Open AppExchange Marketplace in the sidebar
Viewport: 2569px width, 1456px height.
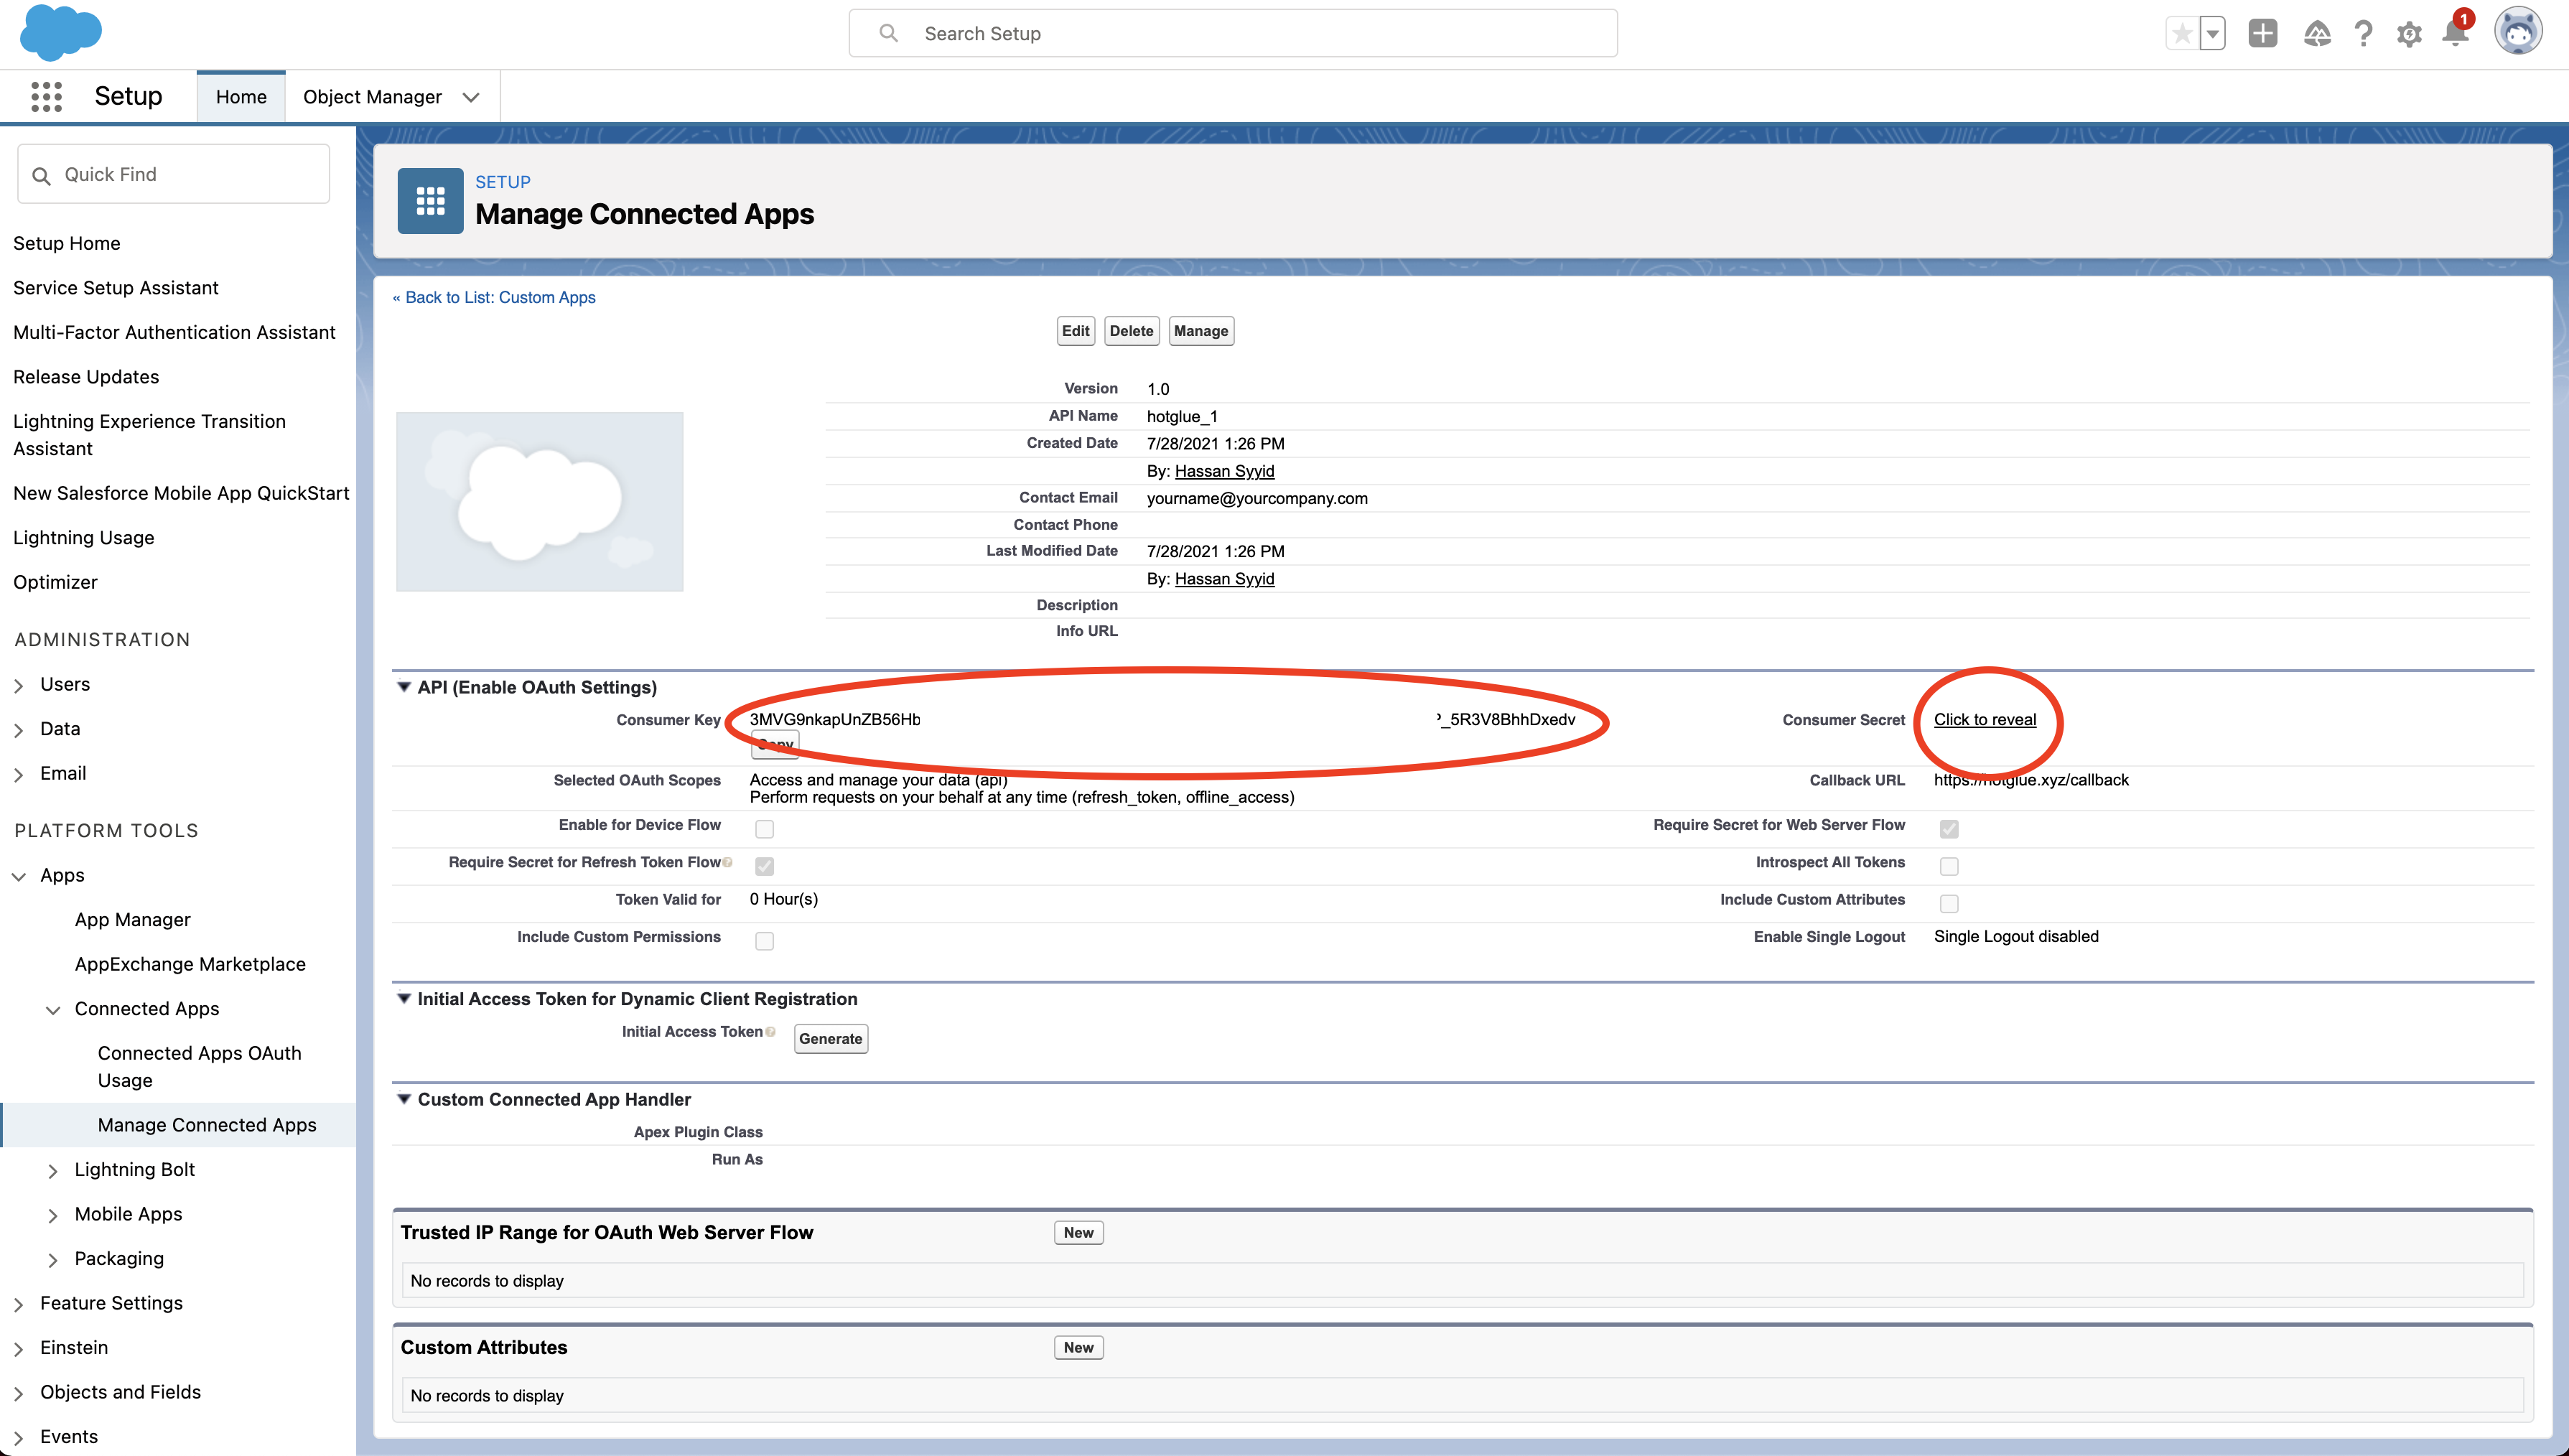coord(190,964)
